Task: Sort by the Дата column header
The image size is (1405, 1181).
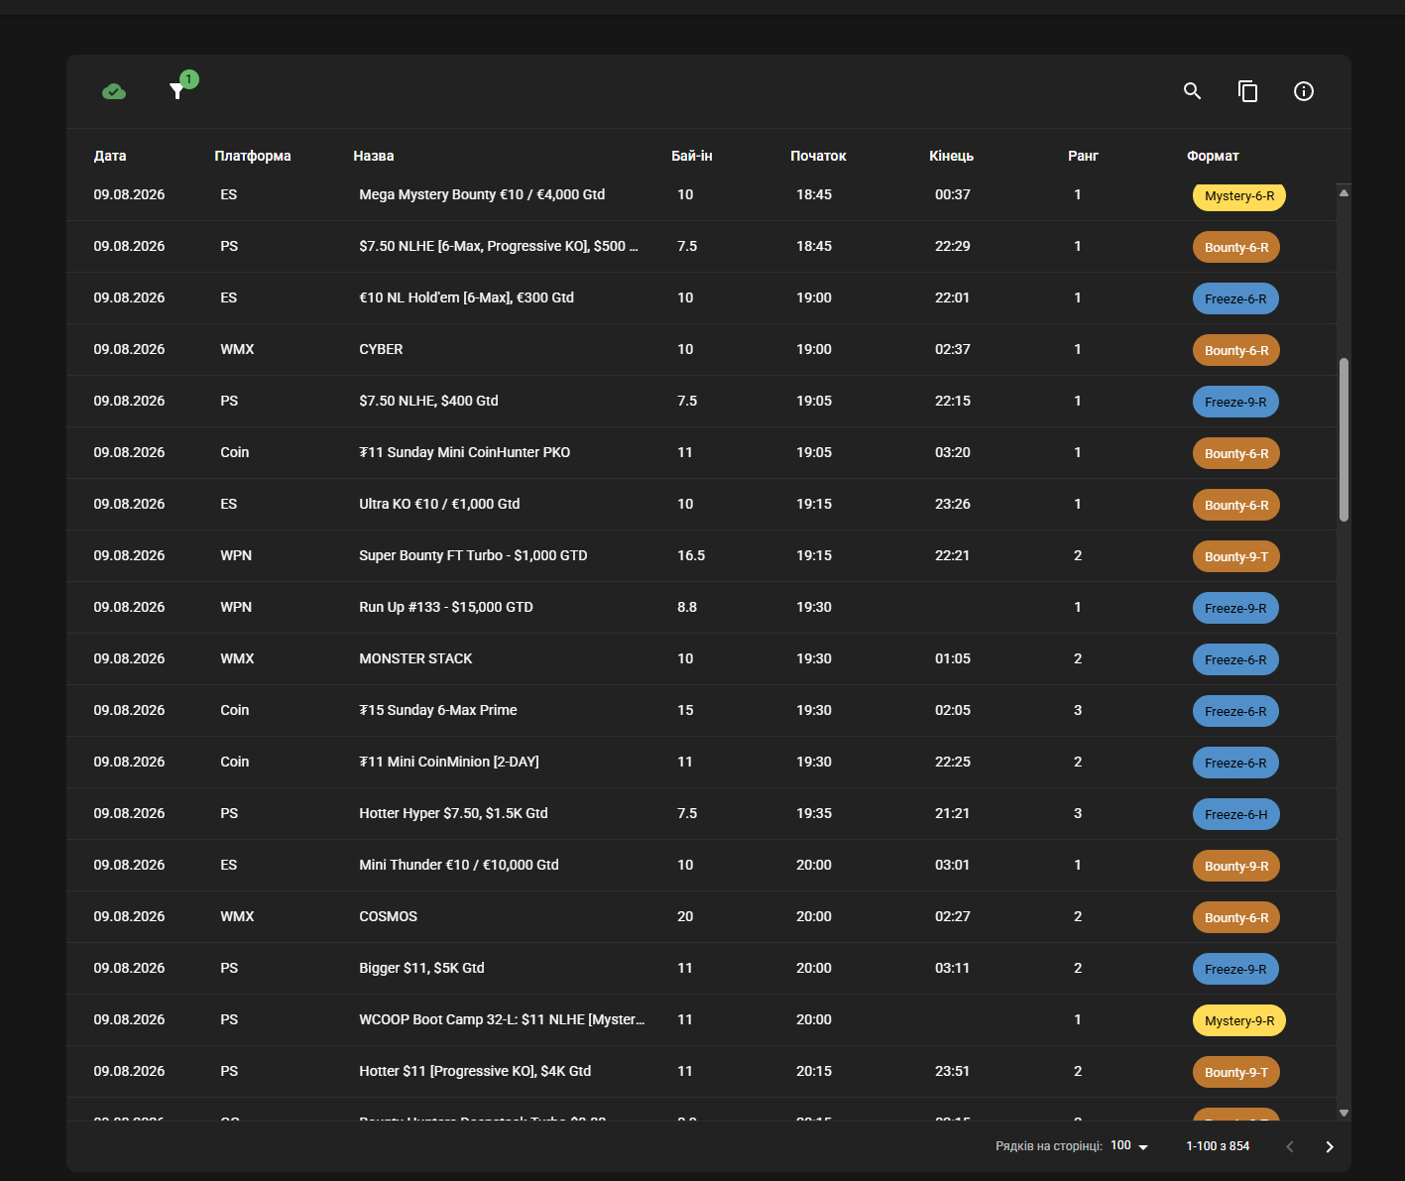Action: click(x=110, y=156)
